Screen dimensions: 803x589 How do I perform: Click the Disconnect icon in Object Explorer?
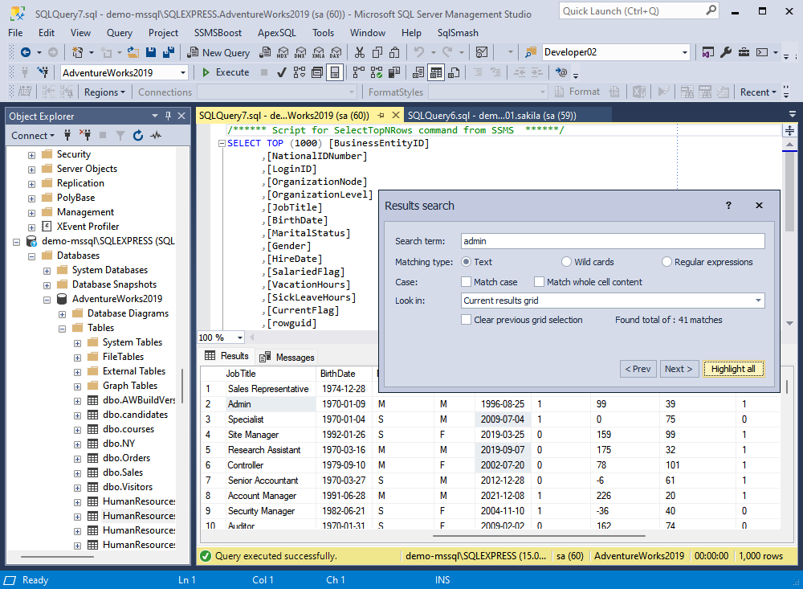(x=85, y=135)
